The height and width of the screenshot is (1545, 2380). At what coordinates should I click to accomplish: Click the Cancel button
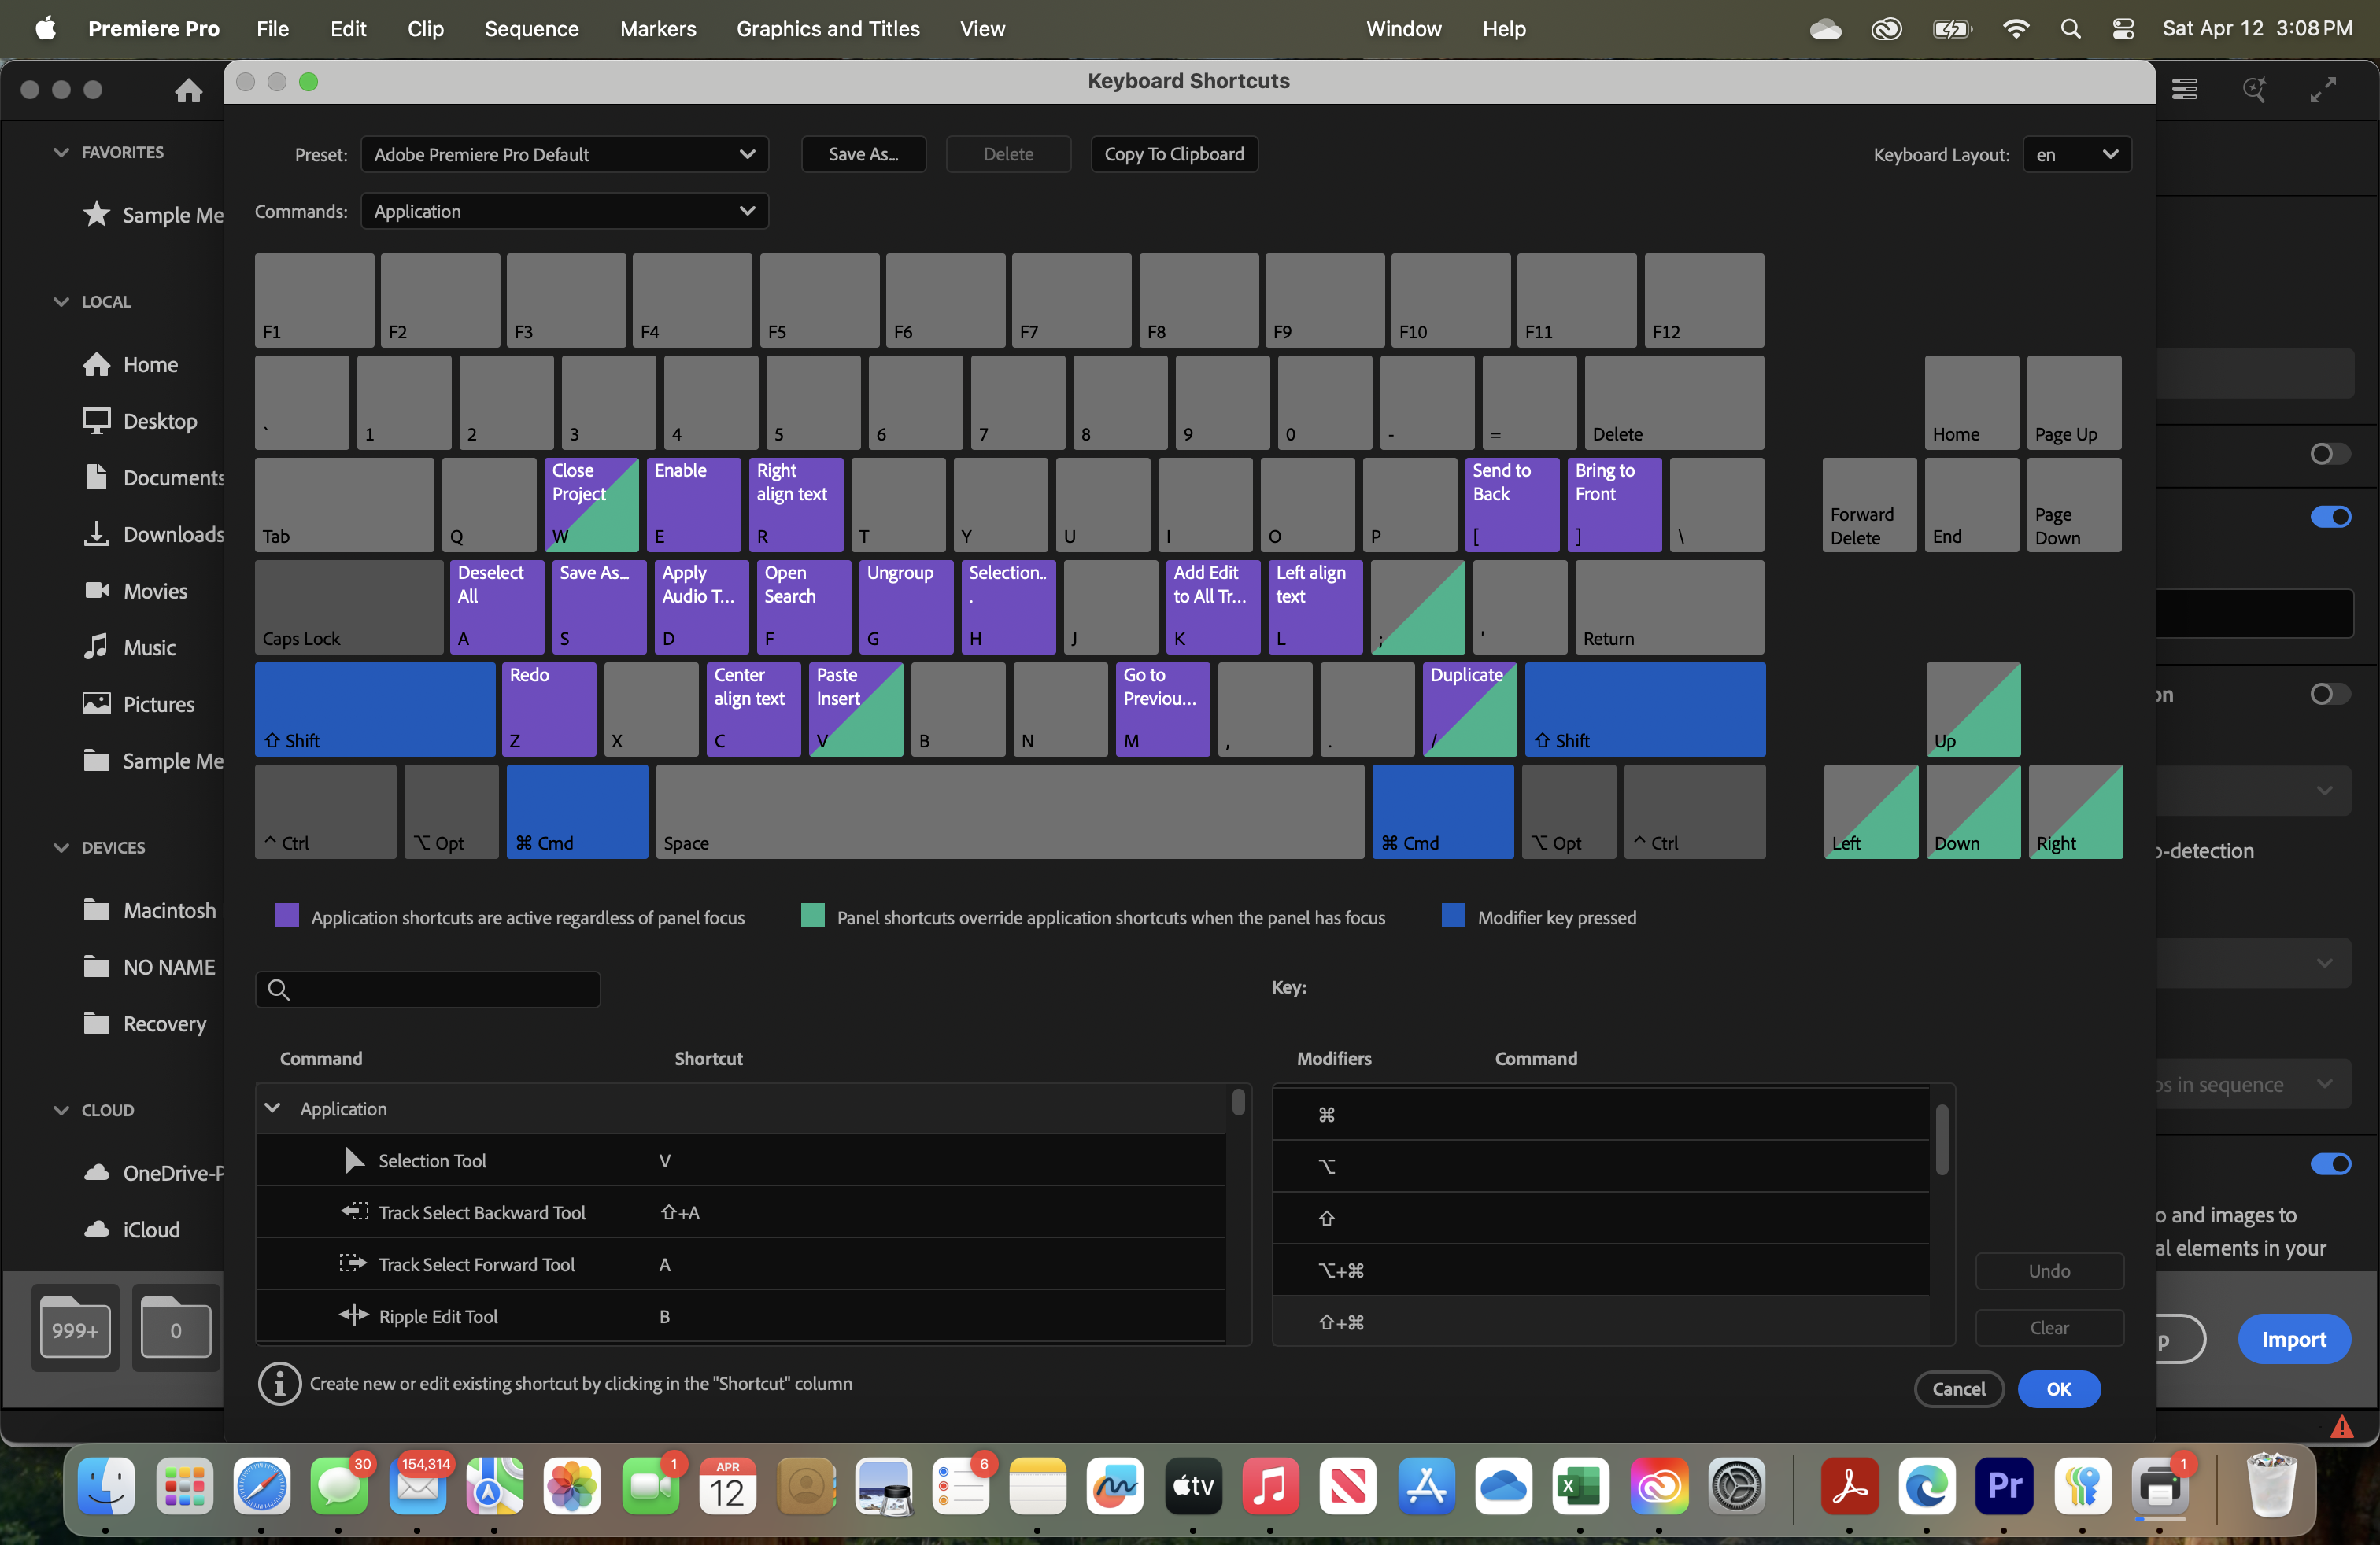coord(1958,1388)
